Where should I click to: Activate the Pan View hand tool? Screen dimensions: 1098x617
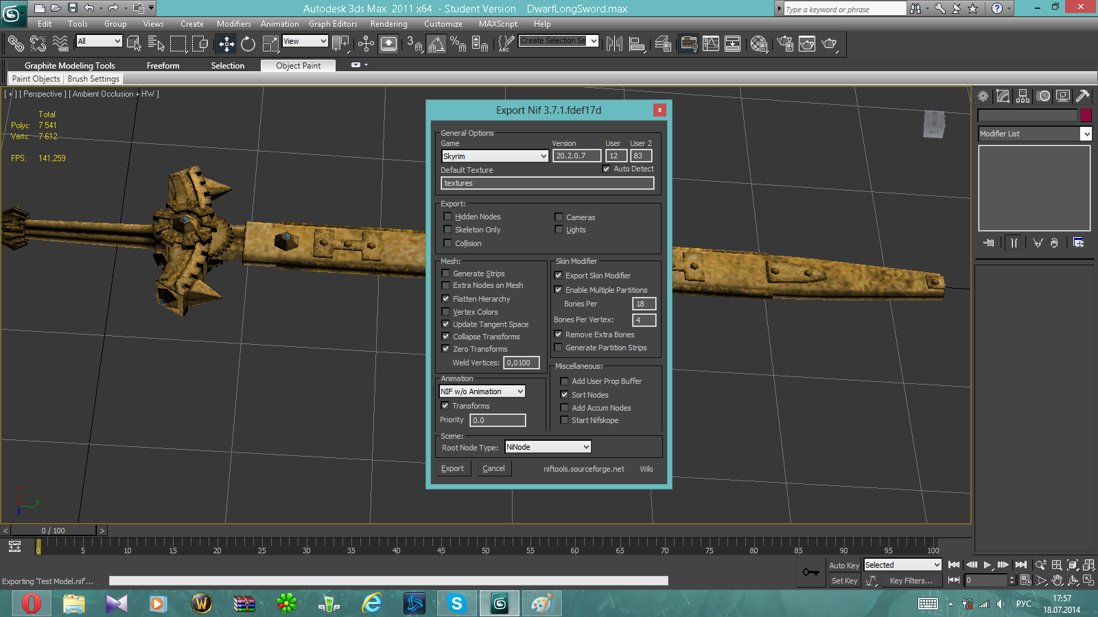coord(1057,581)
